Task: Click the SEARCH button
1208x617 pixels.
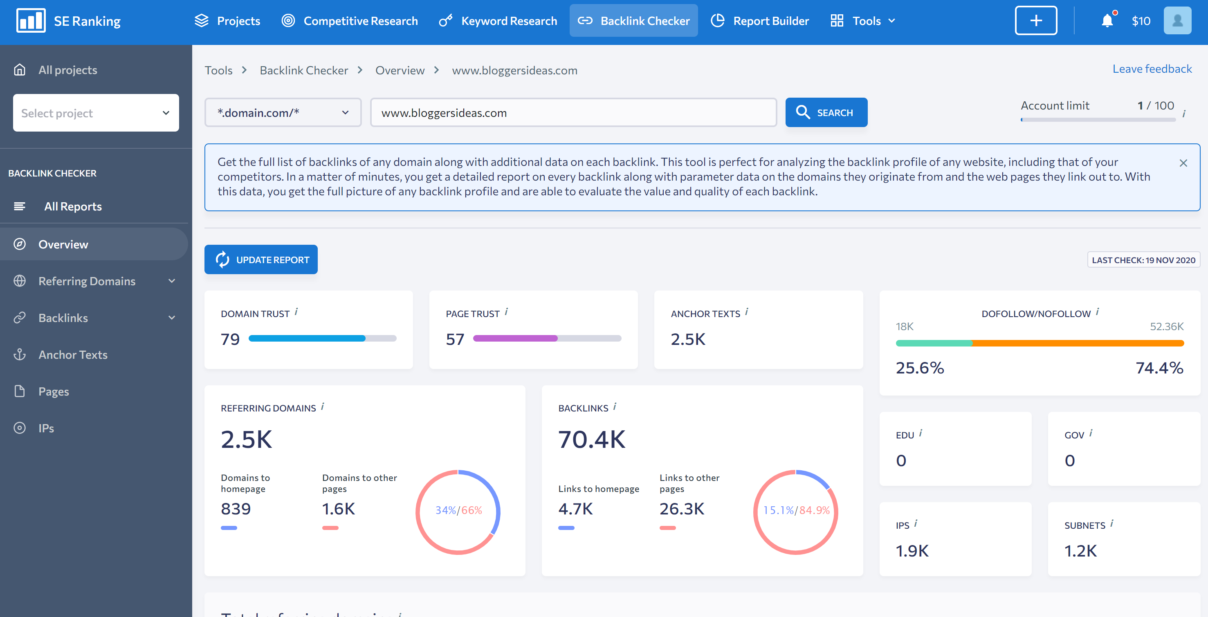Action: point(826,112)
